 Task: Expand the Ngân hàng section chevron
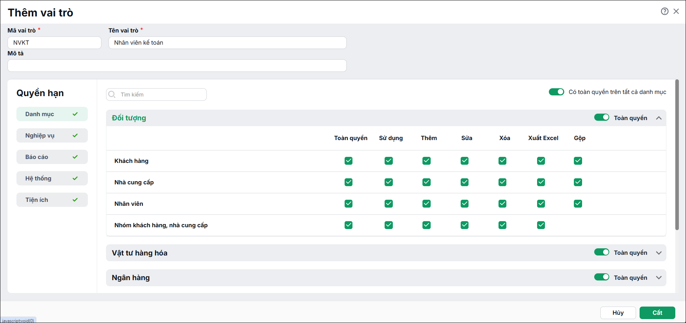(x=659, y=278)
